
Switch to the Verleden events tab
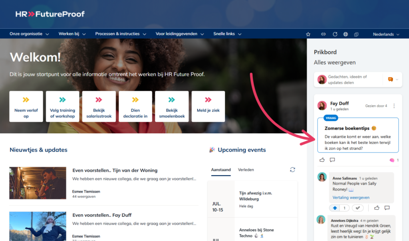click(x=246, y=170)
